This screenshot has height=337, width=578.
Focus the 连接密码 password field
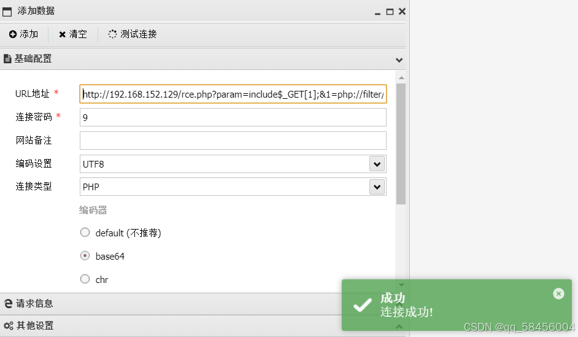233,117
